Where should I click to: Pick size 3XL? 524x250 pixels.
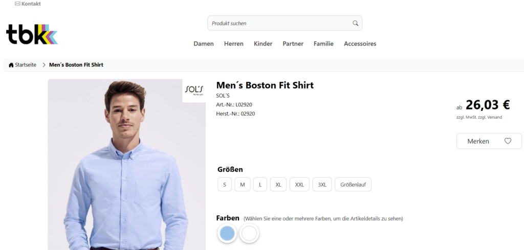click(x=322, y=185)
